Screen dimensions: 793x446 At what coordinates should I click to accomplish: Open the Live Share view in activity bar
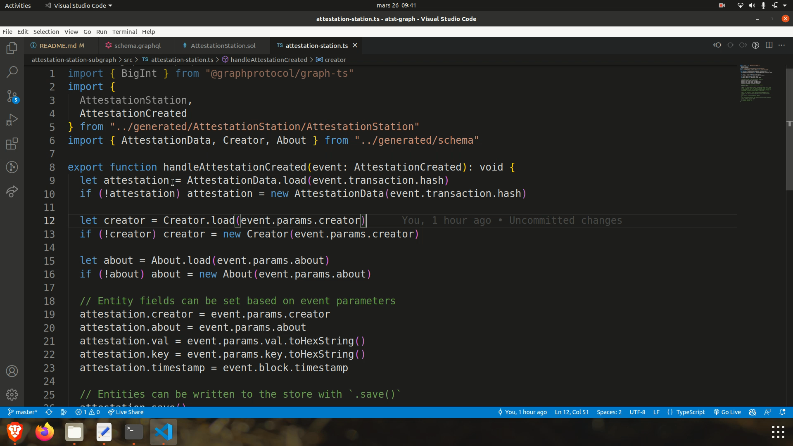coord(12,191)
